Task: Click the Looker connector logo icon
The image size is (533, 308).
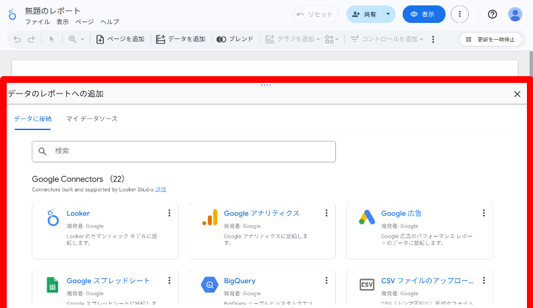Action: tap(53, 218)
